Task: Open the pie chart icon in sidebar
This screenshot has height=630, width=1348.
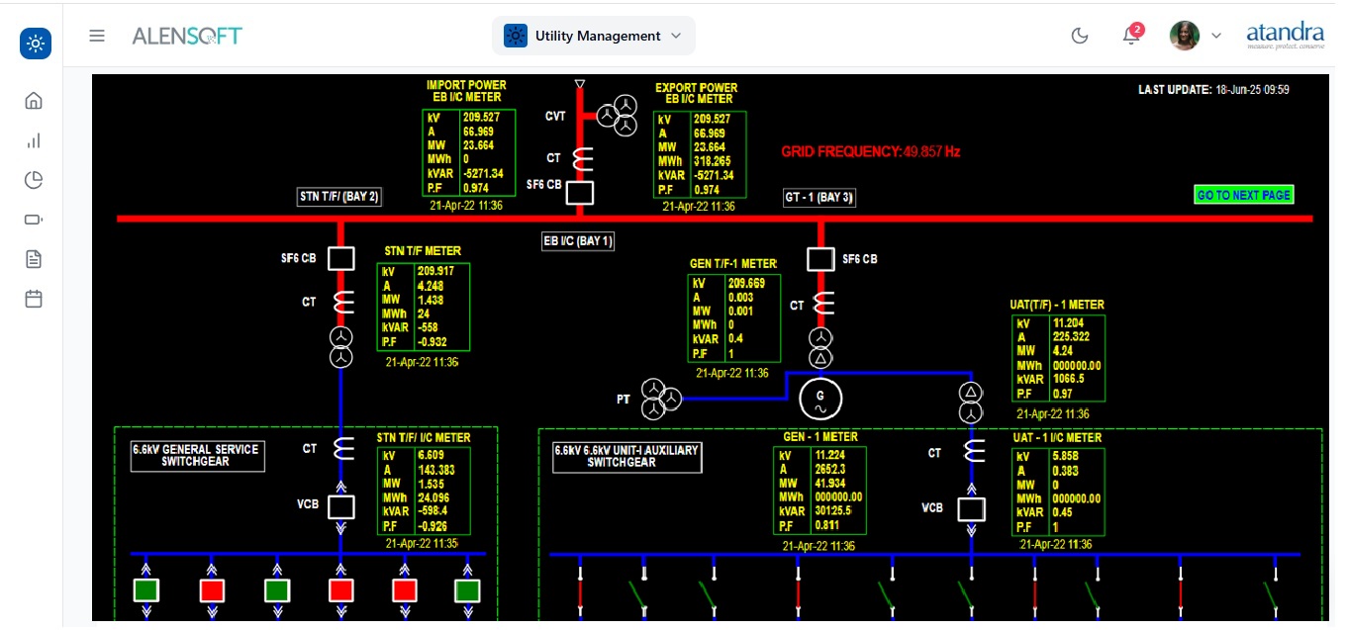Action: click(34, 180)
